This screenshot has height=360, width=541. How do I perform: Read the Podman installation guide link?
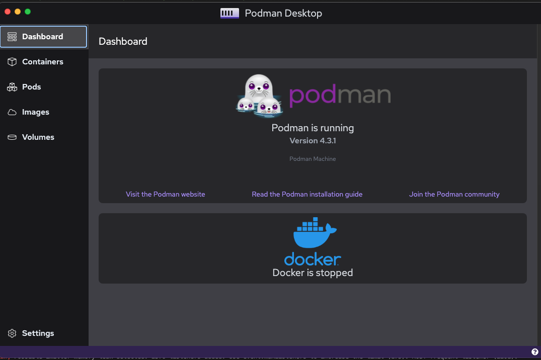coord(307,194)
